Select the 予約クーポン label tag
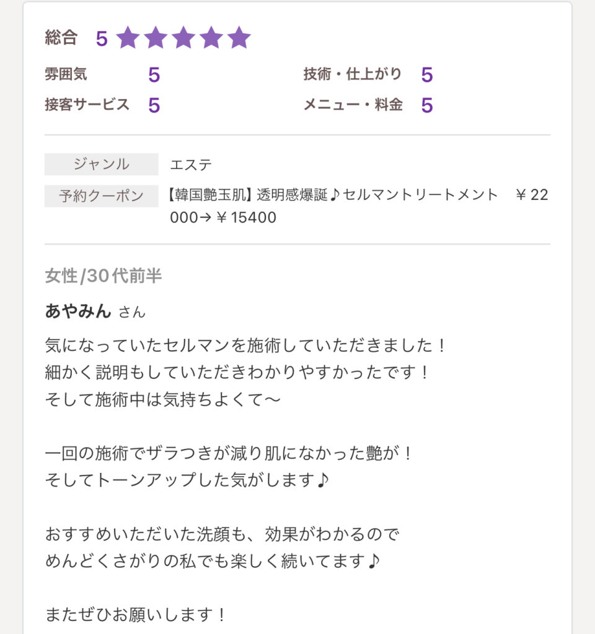Image resolution: width=595 pixels, height=634 pixels. (102, 196)
